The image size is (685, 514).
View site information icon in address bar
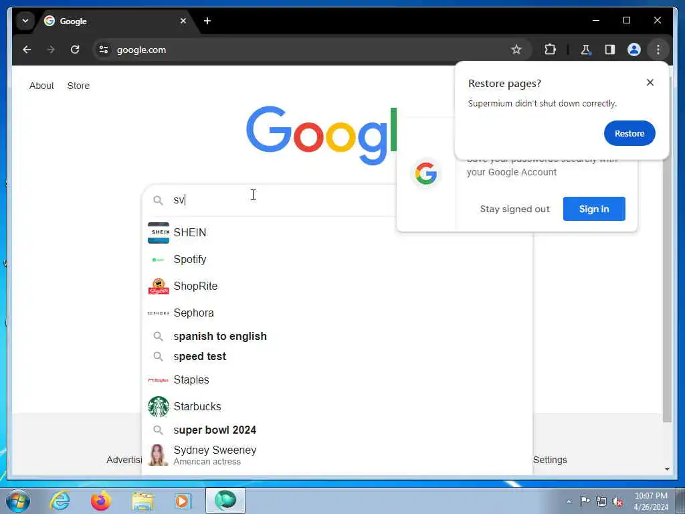[x=104, y=50]
